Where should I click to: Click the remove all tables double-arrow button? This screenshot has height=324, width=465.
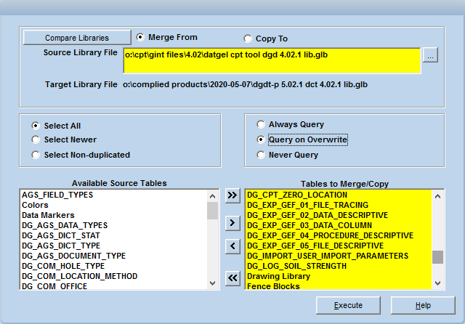(x=232, y=277)
